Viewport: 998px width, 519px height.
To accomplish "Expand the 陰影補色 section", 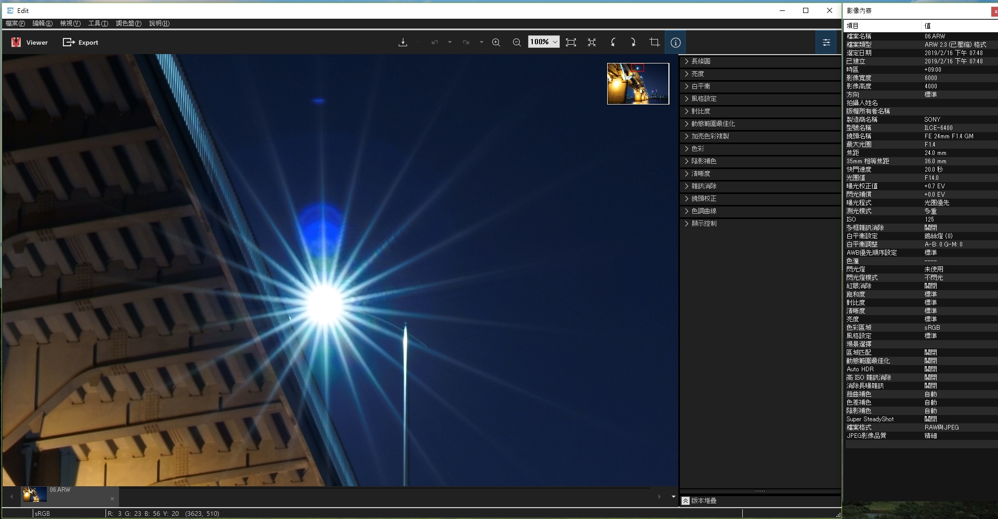I will pyautogui.click(x=760, y=161).
